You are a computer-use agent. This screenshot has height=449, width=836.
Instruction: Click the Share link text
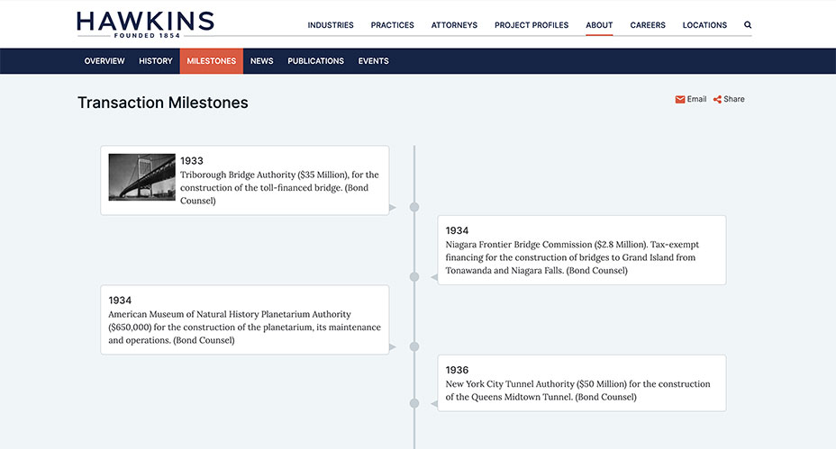pyautogui.click(x=733, y=99)
